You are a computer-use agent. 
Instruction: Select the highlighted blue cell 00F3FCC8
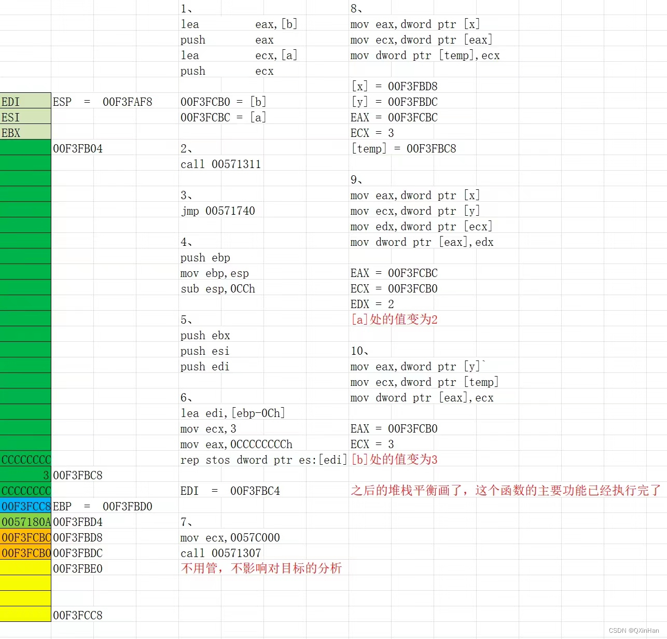pos(25,506)
